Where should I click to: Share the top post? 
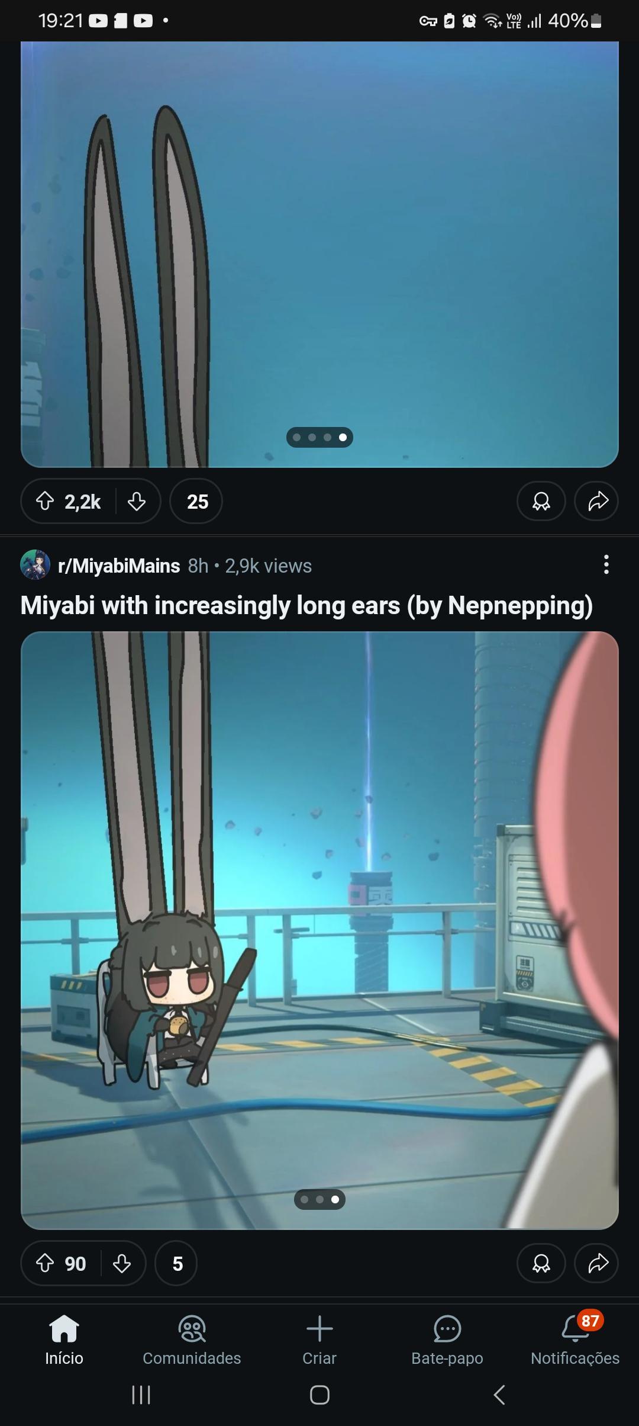tap(597, 502)
